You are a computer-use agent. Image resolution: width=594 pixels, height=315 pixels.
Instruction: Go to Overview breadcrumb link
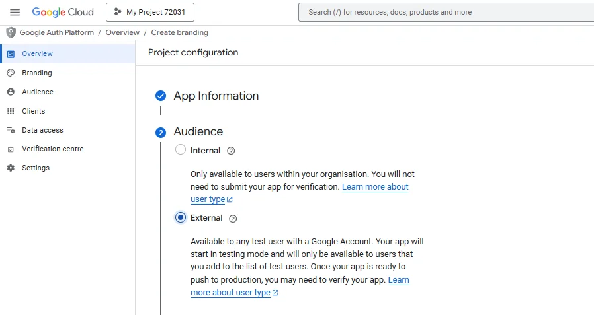point(122,32)
